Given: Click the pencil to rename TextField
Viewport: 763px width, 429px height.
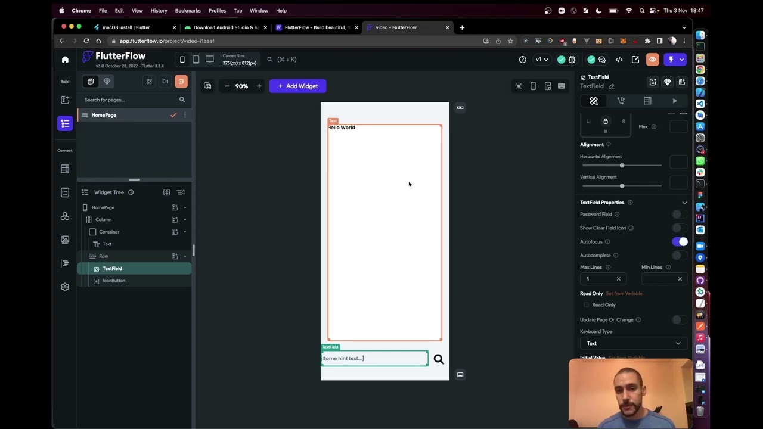Looking at the screenshot, I should coord(611,86).
